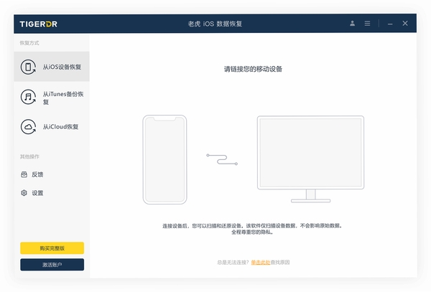Minimize the TigerDR window
The width and height of the screenshot is (431, 292).
(x=390, y=24)
